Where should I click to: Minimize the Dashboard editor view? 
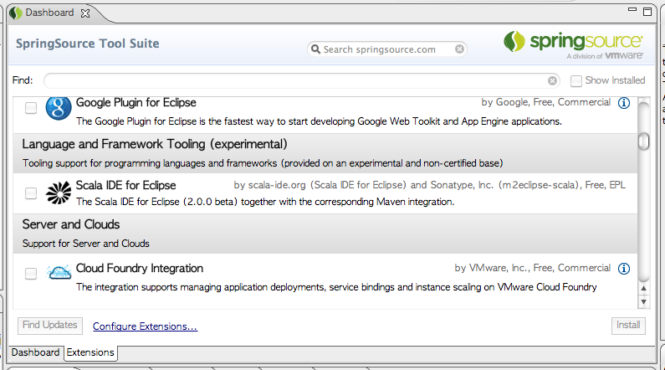click(x=632, y=9)
